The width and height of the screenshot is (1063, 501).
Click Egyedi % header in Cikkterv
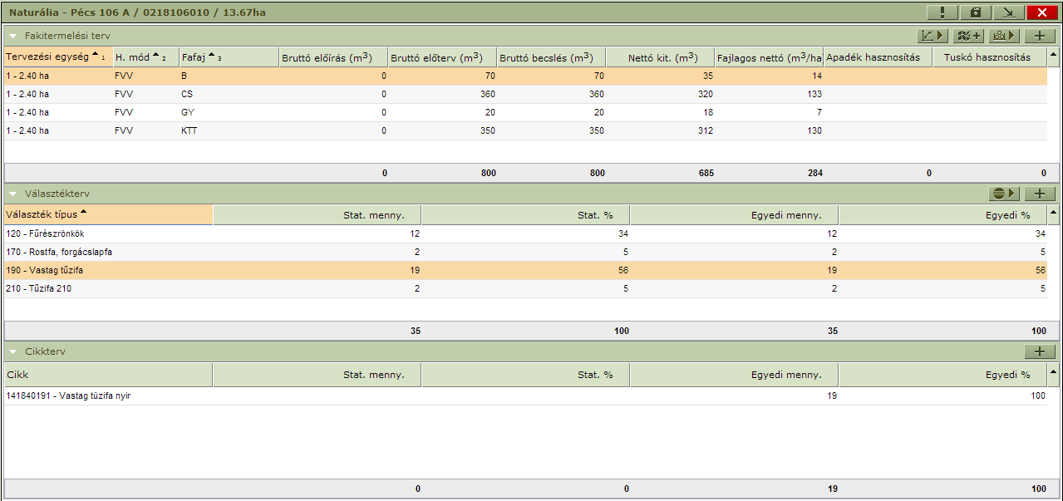pos(943,374)
